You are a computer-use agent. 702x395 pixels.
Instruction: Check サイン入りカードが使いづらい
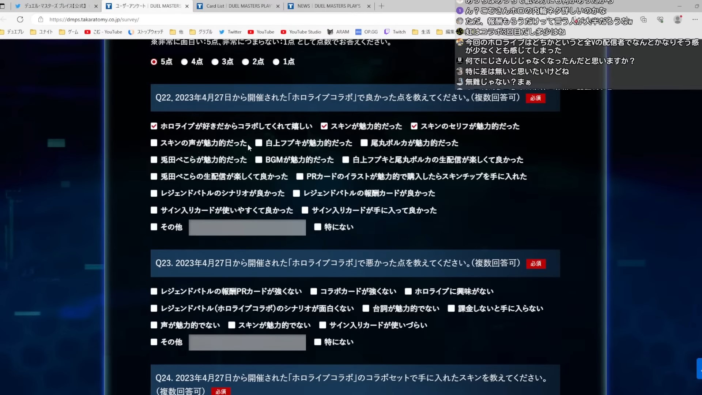pos(322,325)
